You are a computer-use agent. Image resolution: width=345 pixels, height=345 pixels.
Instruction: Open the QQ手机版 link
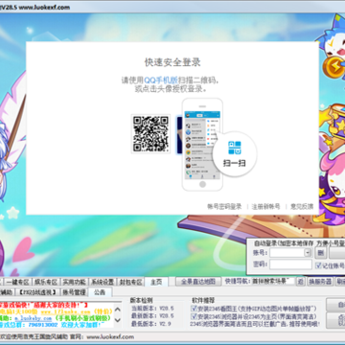point(161,80)
